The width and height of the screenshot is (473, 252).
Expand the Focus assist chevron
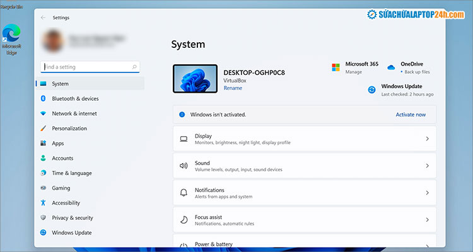[427, 220]
